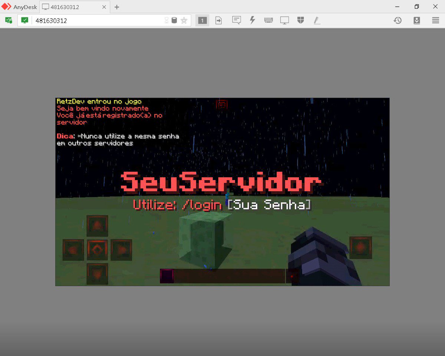
Task: Open a new session tab with plus
Action: point(117,7)
